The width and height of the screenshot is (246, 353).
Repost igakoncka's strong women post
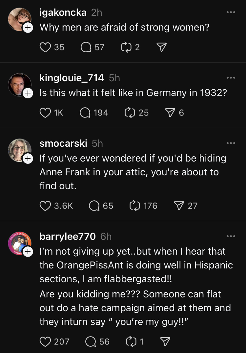(126, 47)
